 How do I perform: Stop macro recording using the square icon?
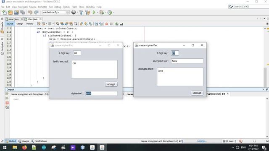[111, 24]
